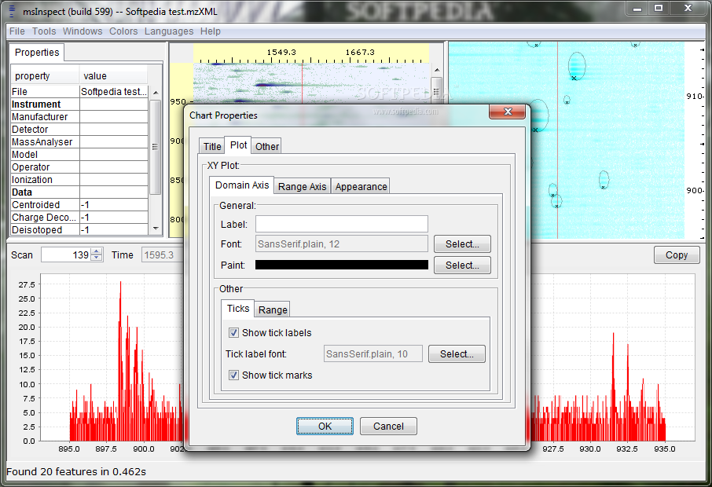Click Tick label font field SansSerif.plain, 10
Screen dimensions: 712x487
click(x=373, y=354)
